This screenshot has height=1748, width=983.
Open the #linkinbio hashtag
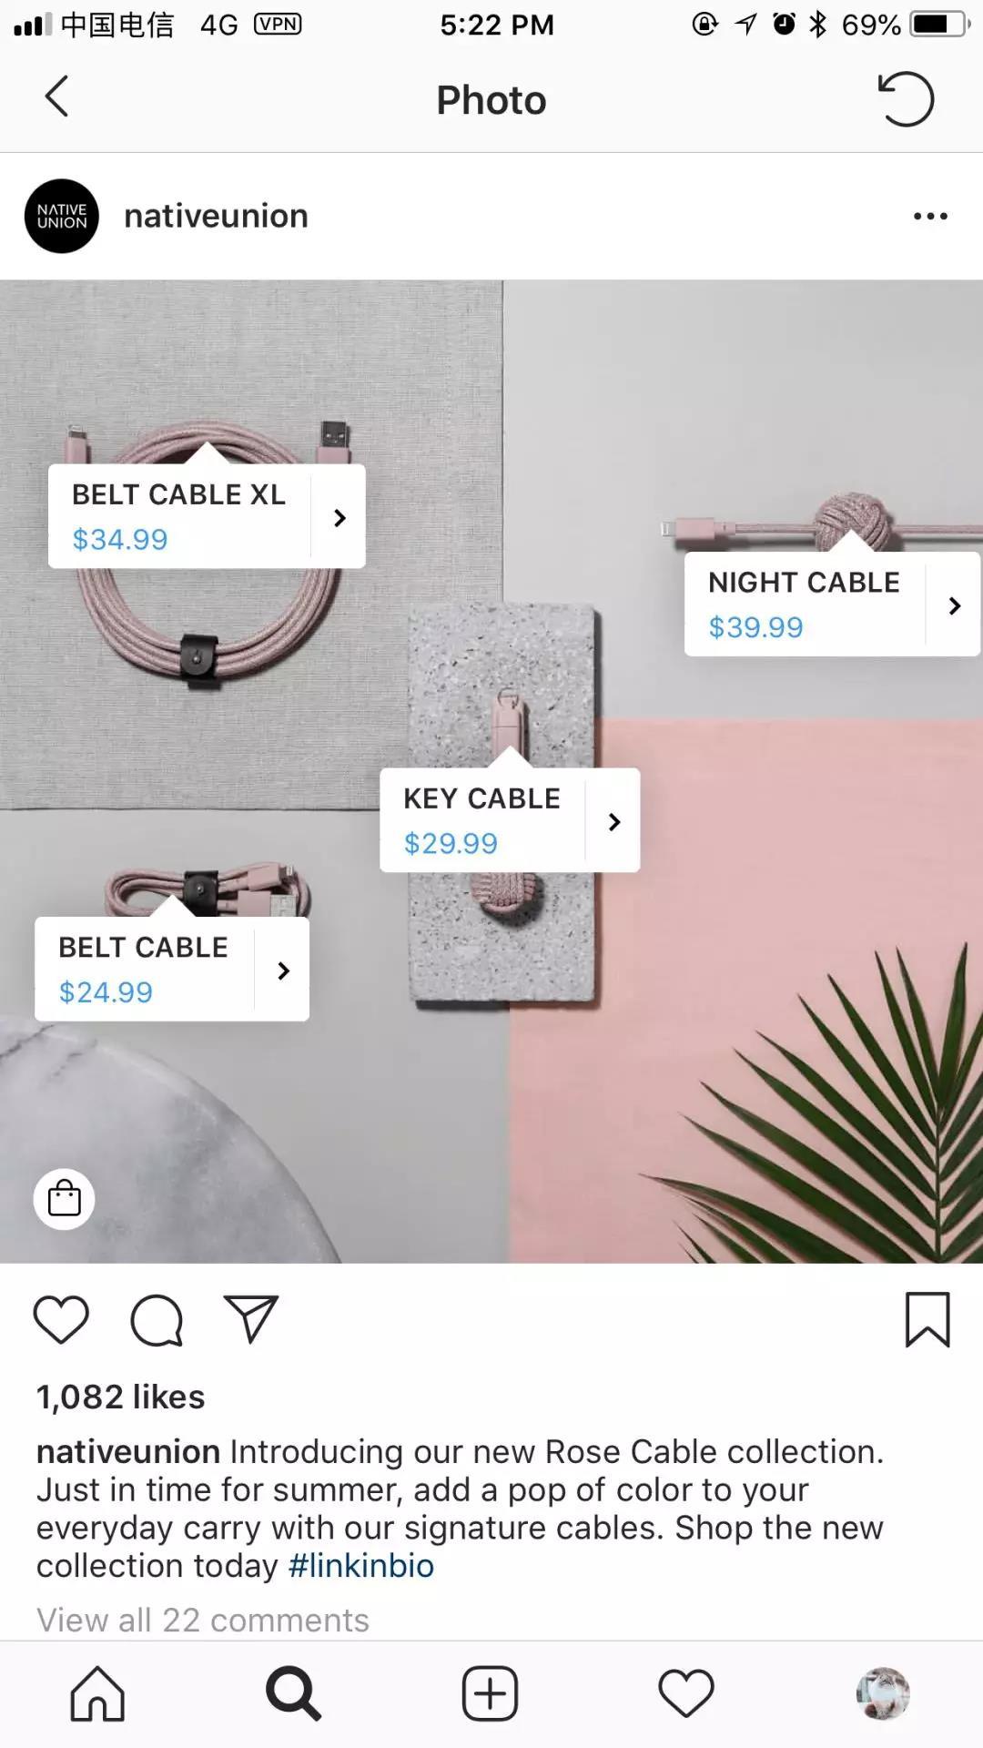(361, 1566)
